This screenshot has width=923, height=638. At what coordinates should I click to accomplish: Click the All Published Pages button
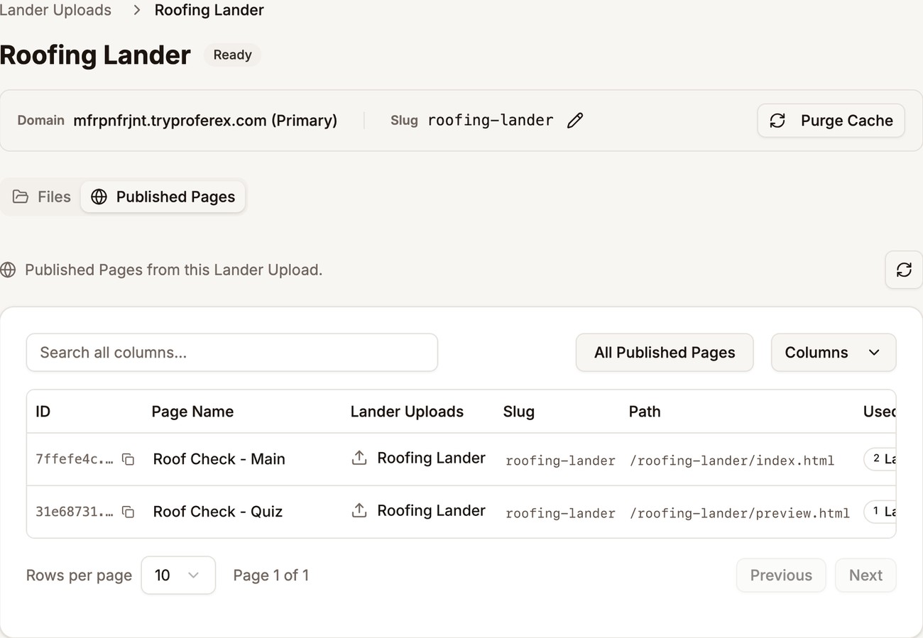(x=665, y=353)
